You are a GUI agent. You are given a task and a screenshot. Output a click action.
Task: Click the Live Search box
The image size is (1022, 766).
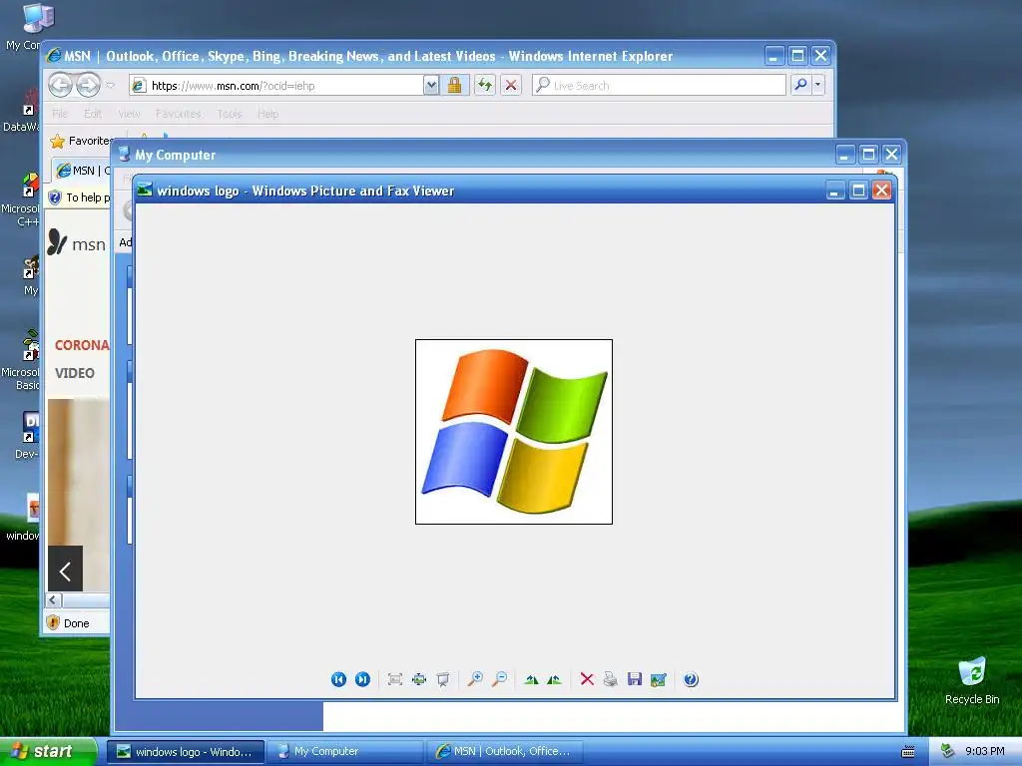click(659, 86)
